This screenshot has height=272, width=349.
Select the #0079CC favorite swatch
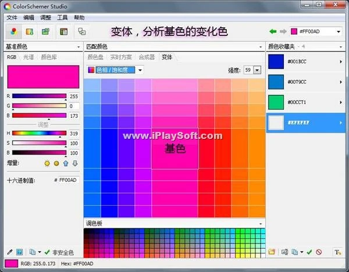[276, 82]
